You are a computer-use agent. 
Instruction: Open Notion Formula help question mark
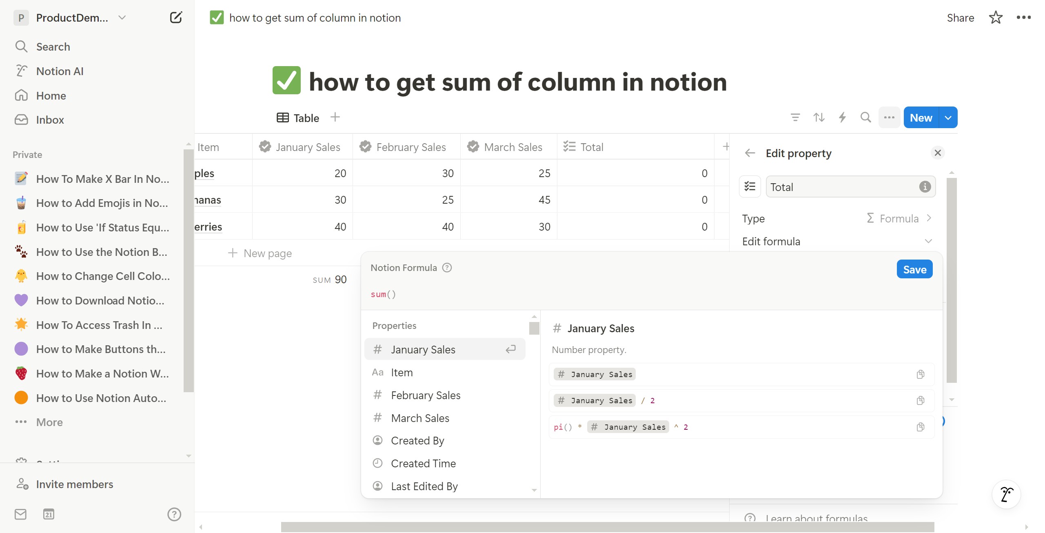click(447, 268)
